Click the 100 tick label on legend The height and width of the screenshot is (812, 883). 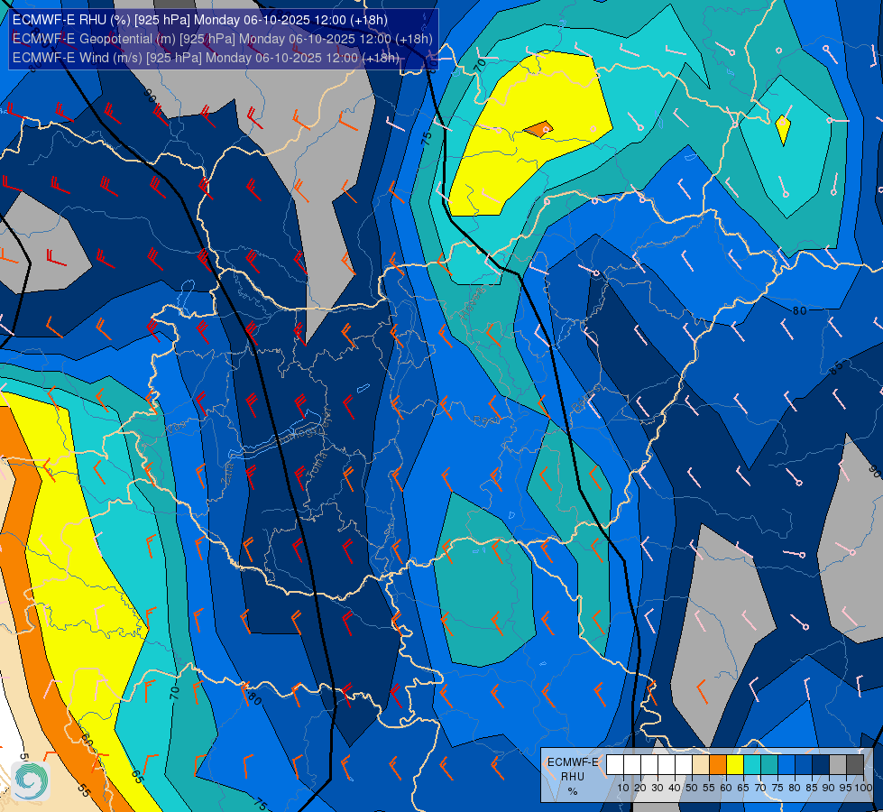click(x=863, y=788)
